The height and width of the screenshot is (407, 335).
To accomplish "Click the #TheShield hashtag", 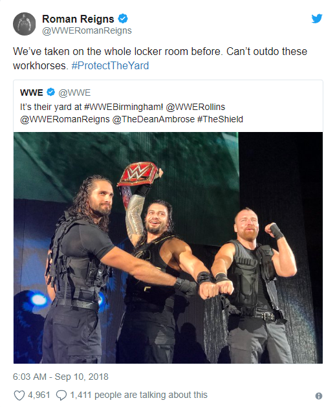I will [x=220, y=120].
